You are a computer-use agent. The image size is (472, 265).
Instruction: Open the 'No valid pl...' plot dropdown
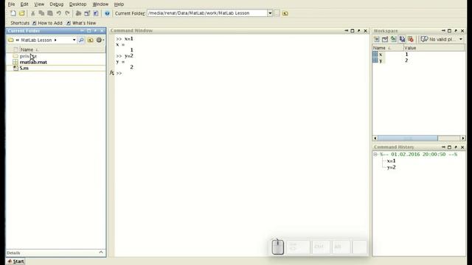pos(460,39)
